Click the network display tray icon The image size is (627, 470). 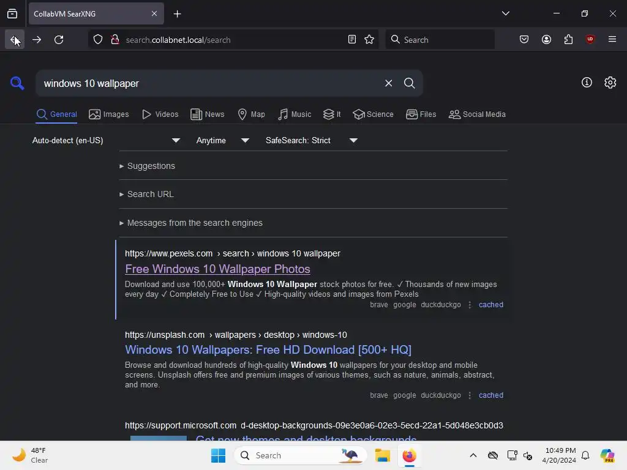pos(512,455)
